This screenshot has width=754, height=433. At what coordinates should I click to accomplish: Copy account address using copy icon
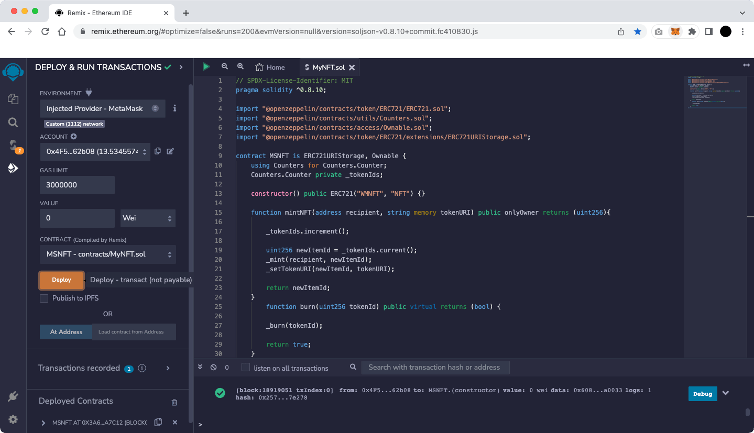click(x=158, y=151)
